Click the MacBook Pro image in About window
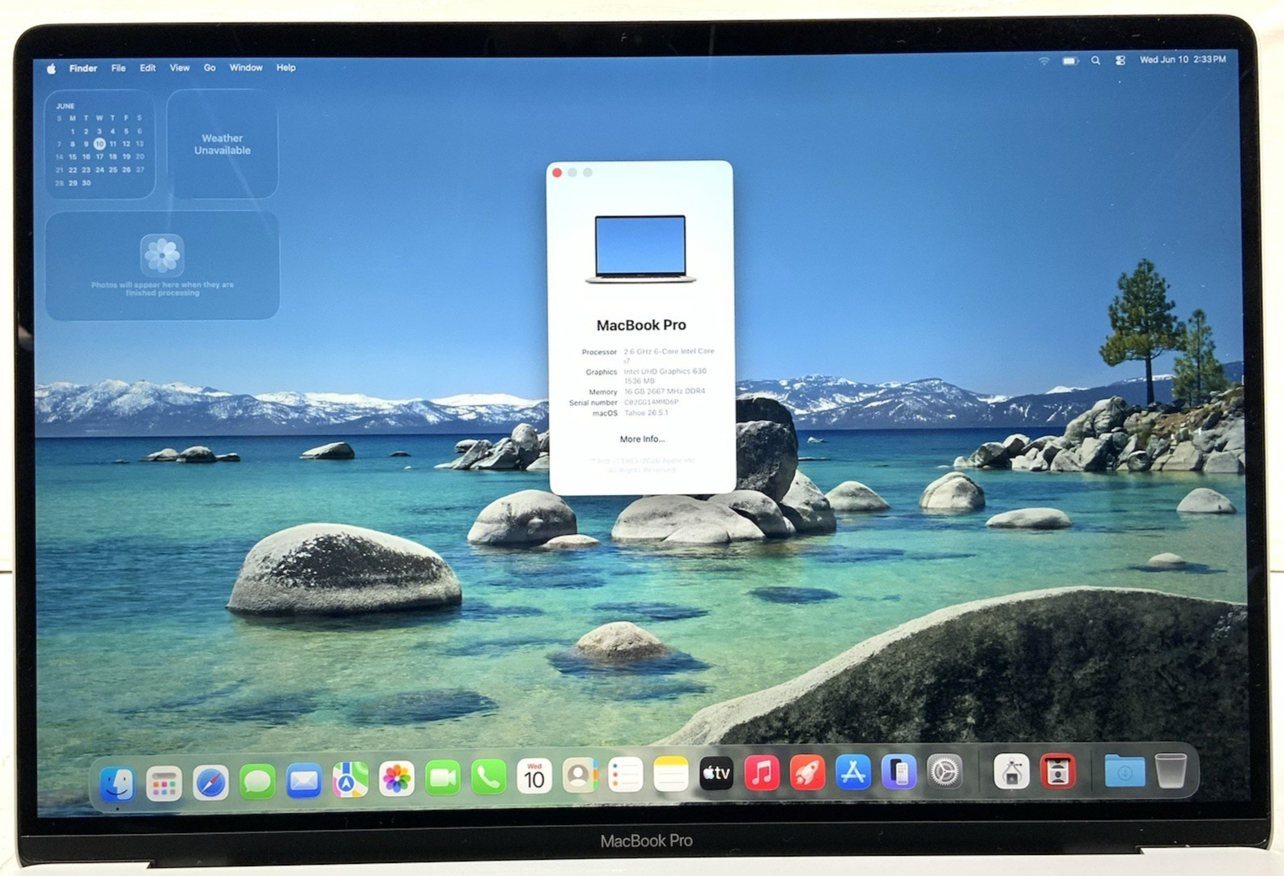1284x876 pixels. point(640,249)
